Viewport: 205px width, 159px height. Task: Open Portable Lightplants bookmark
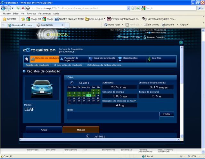(x=123, y=19)
